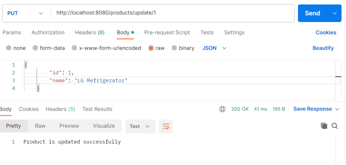Click the network globe icon
Screen dimensions: 346x165
(222, 109)
